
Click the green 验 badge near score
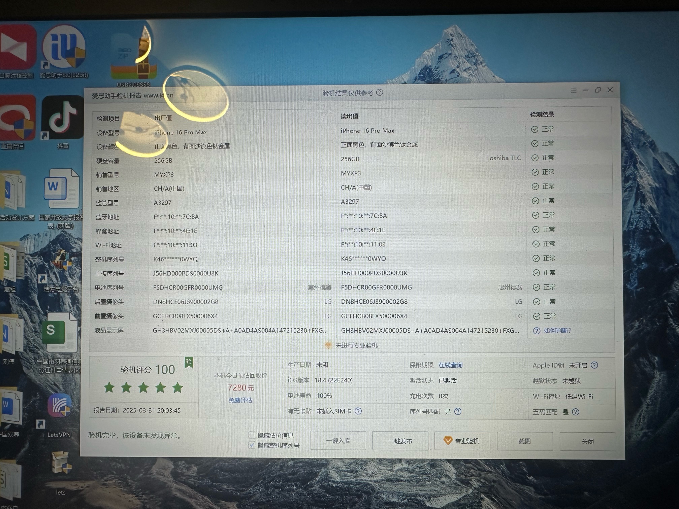[x=189, y=362]
